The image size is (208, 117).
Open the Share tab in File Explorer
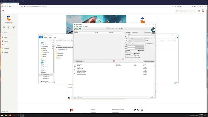click(50, 38)
